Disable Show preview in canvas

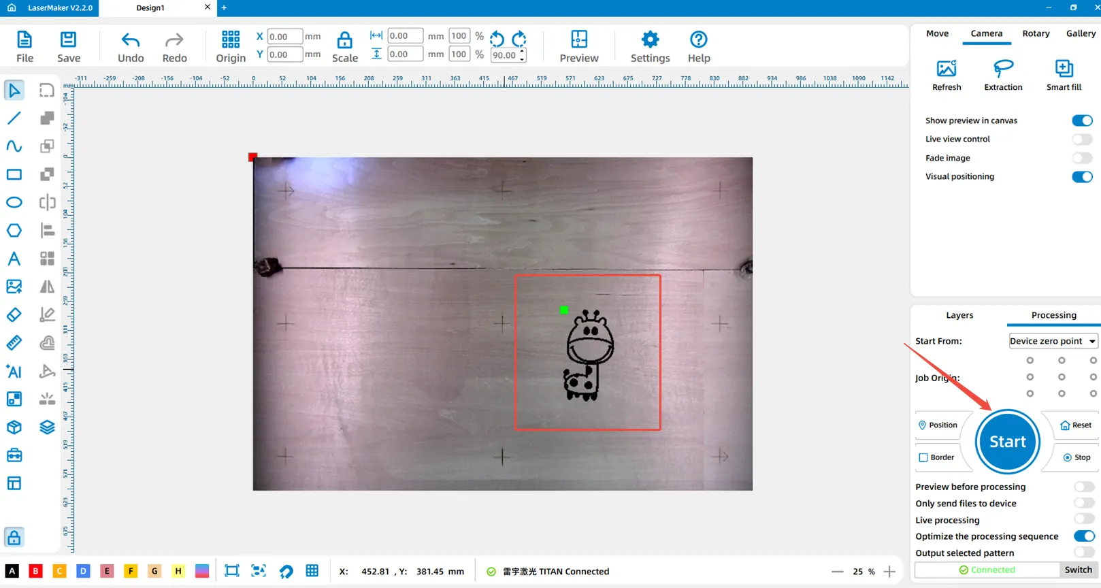click(x=1081, y=120)
